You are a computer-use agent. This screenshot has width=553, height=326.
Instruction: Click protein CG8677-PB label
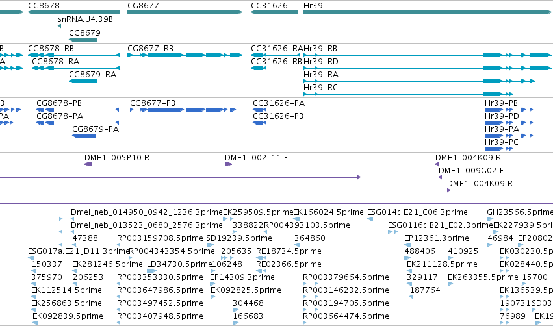[x=153, y=103]
